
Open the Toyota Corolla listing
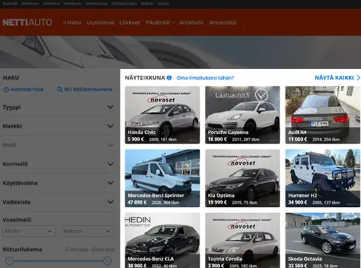click(x=243, y=241)
